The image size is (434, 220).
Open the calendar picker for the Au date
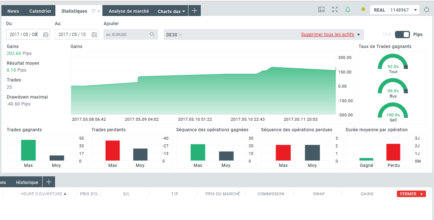tap(94, 35)
